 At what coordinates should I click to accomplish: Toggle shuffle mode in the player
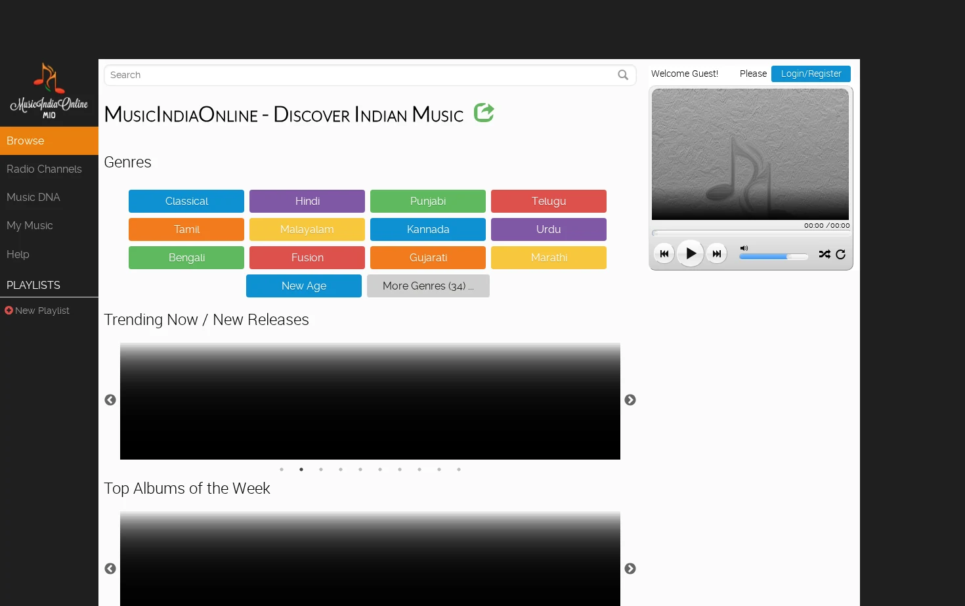[x=825, y=254]
